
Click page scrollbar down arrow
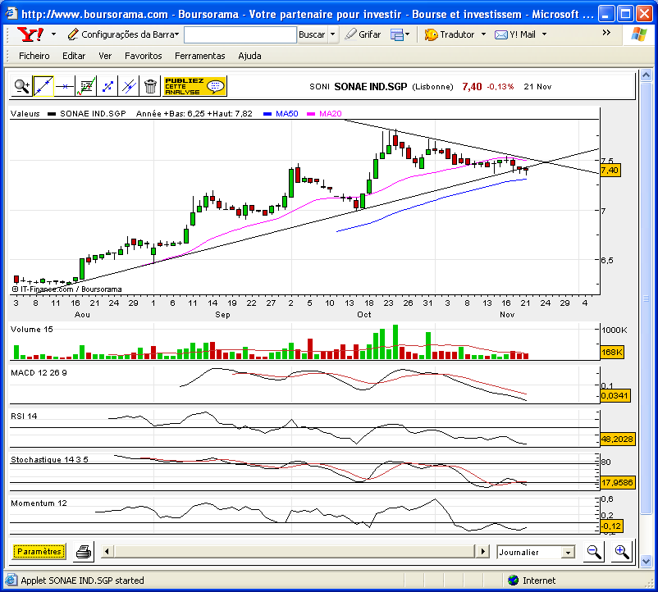pos(646,561)
